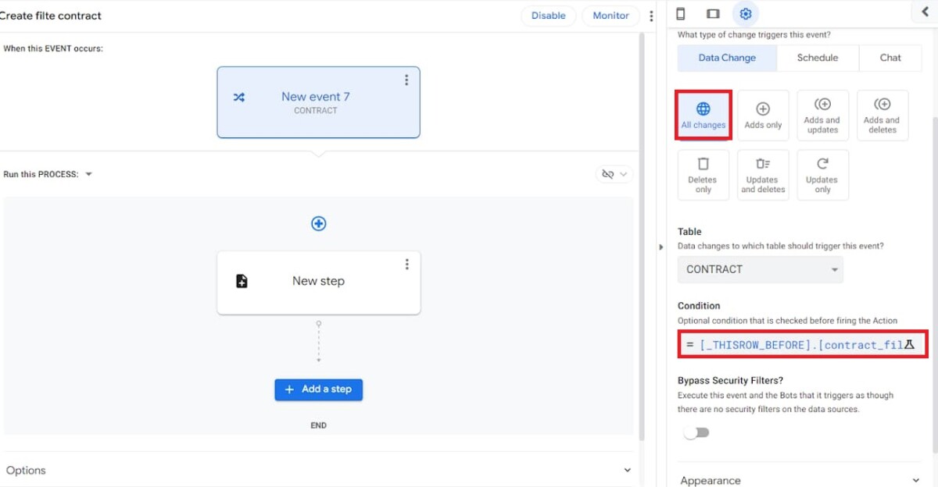This screenshot has width=938, height=487.
Task: Expand the Options section
Action: [x=627, y=470]
